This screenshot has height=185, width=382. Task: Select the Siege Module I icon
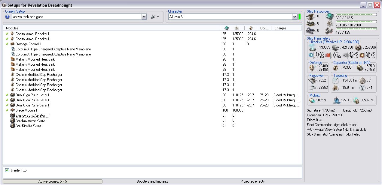click(12, 110)
